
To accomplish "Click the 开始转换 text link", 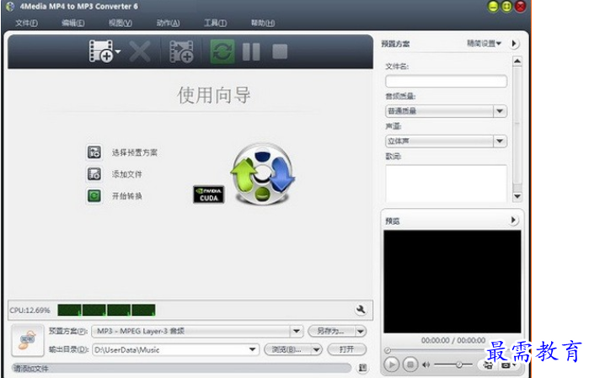I will pos(127,196).
